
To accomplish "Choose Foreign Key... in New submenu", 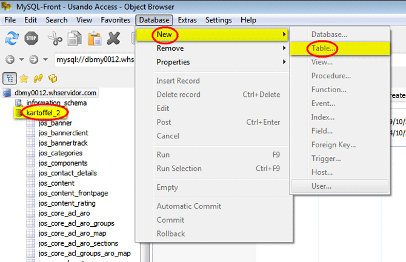I will tap(340, 144).
